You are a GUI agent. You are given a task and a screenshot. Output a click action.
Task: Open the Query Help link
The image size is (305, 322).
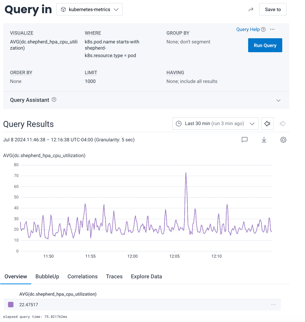pyautogui.click(x=248, y=29)
